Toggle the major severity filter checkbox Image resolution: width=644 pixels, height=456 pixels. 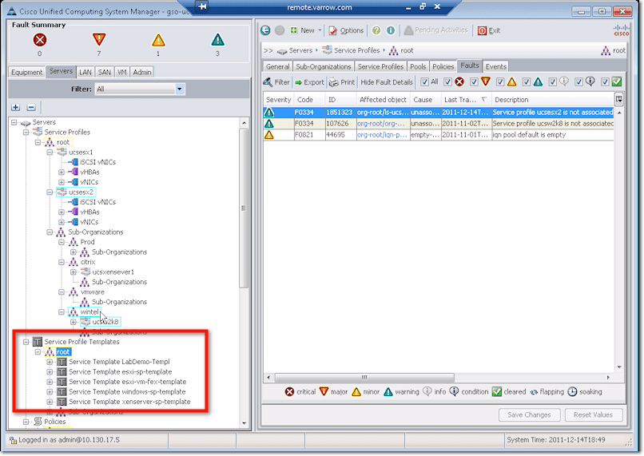[x=474, y=82]
